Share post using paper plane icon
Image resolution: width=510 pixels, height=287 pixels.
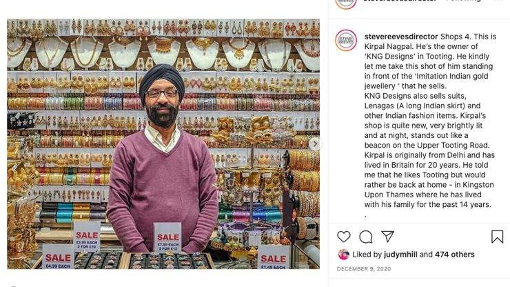[388, 237]
